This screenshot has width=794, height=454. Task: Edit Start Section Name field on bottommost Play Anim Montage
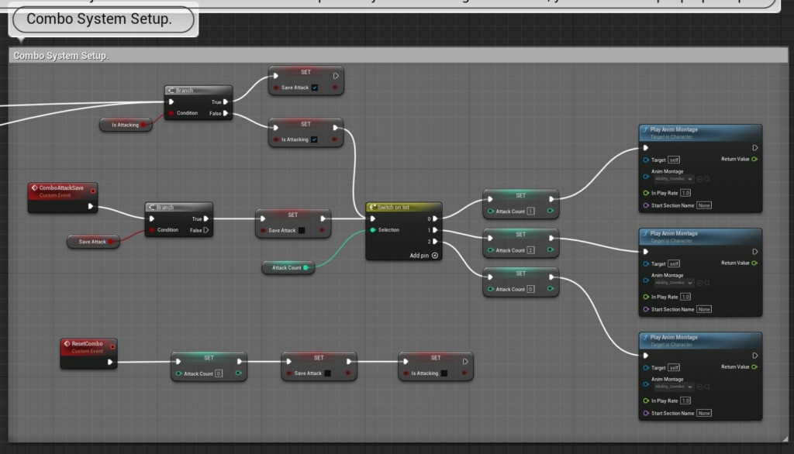(x=704, y=413)
